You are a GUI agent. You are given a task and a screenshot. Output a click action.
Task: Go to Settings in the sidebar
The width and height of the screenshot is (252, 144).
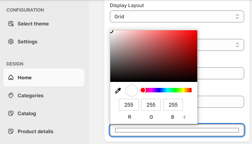click(27, 42)
